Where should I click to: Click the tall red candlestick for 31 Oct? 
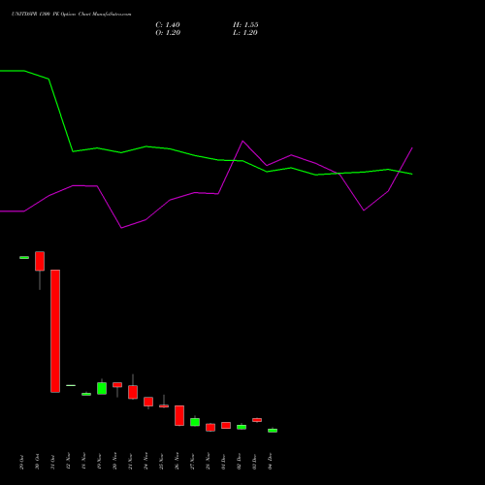pos(55,331)
